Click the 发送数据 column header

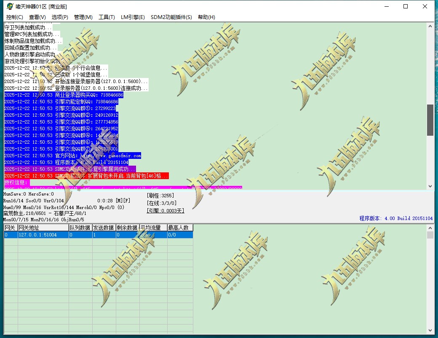pyautogui.click(x=104, y=228)
